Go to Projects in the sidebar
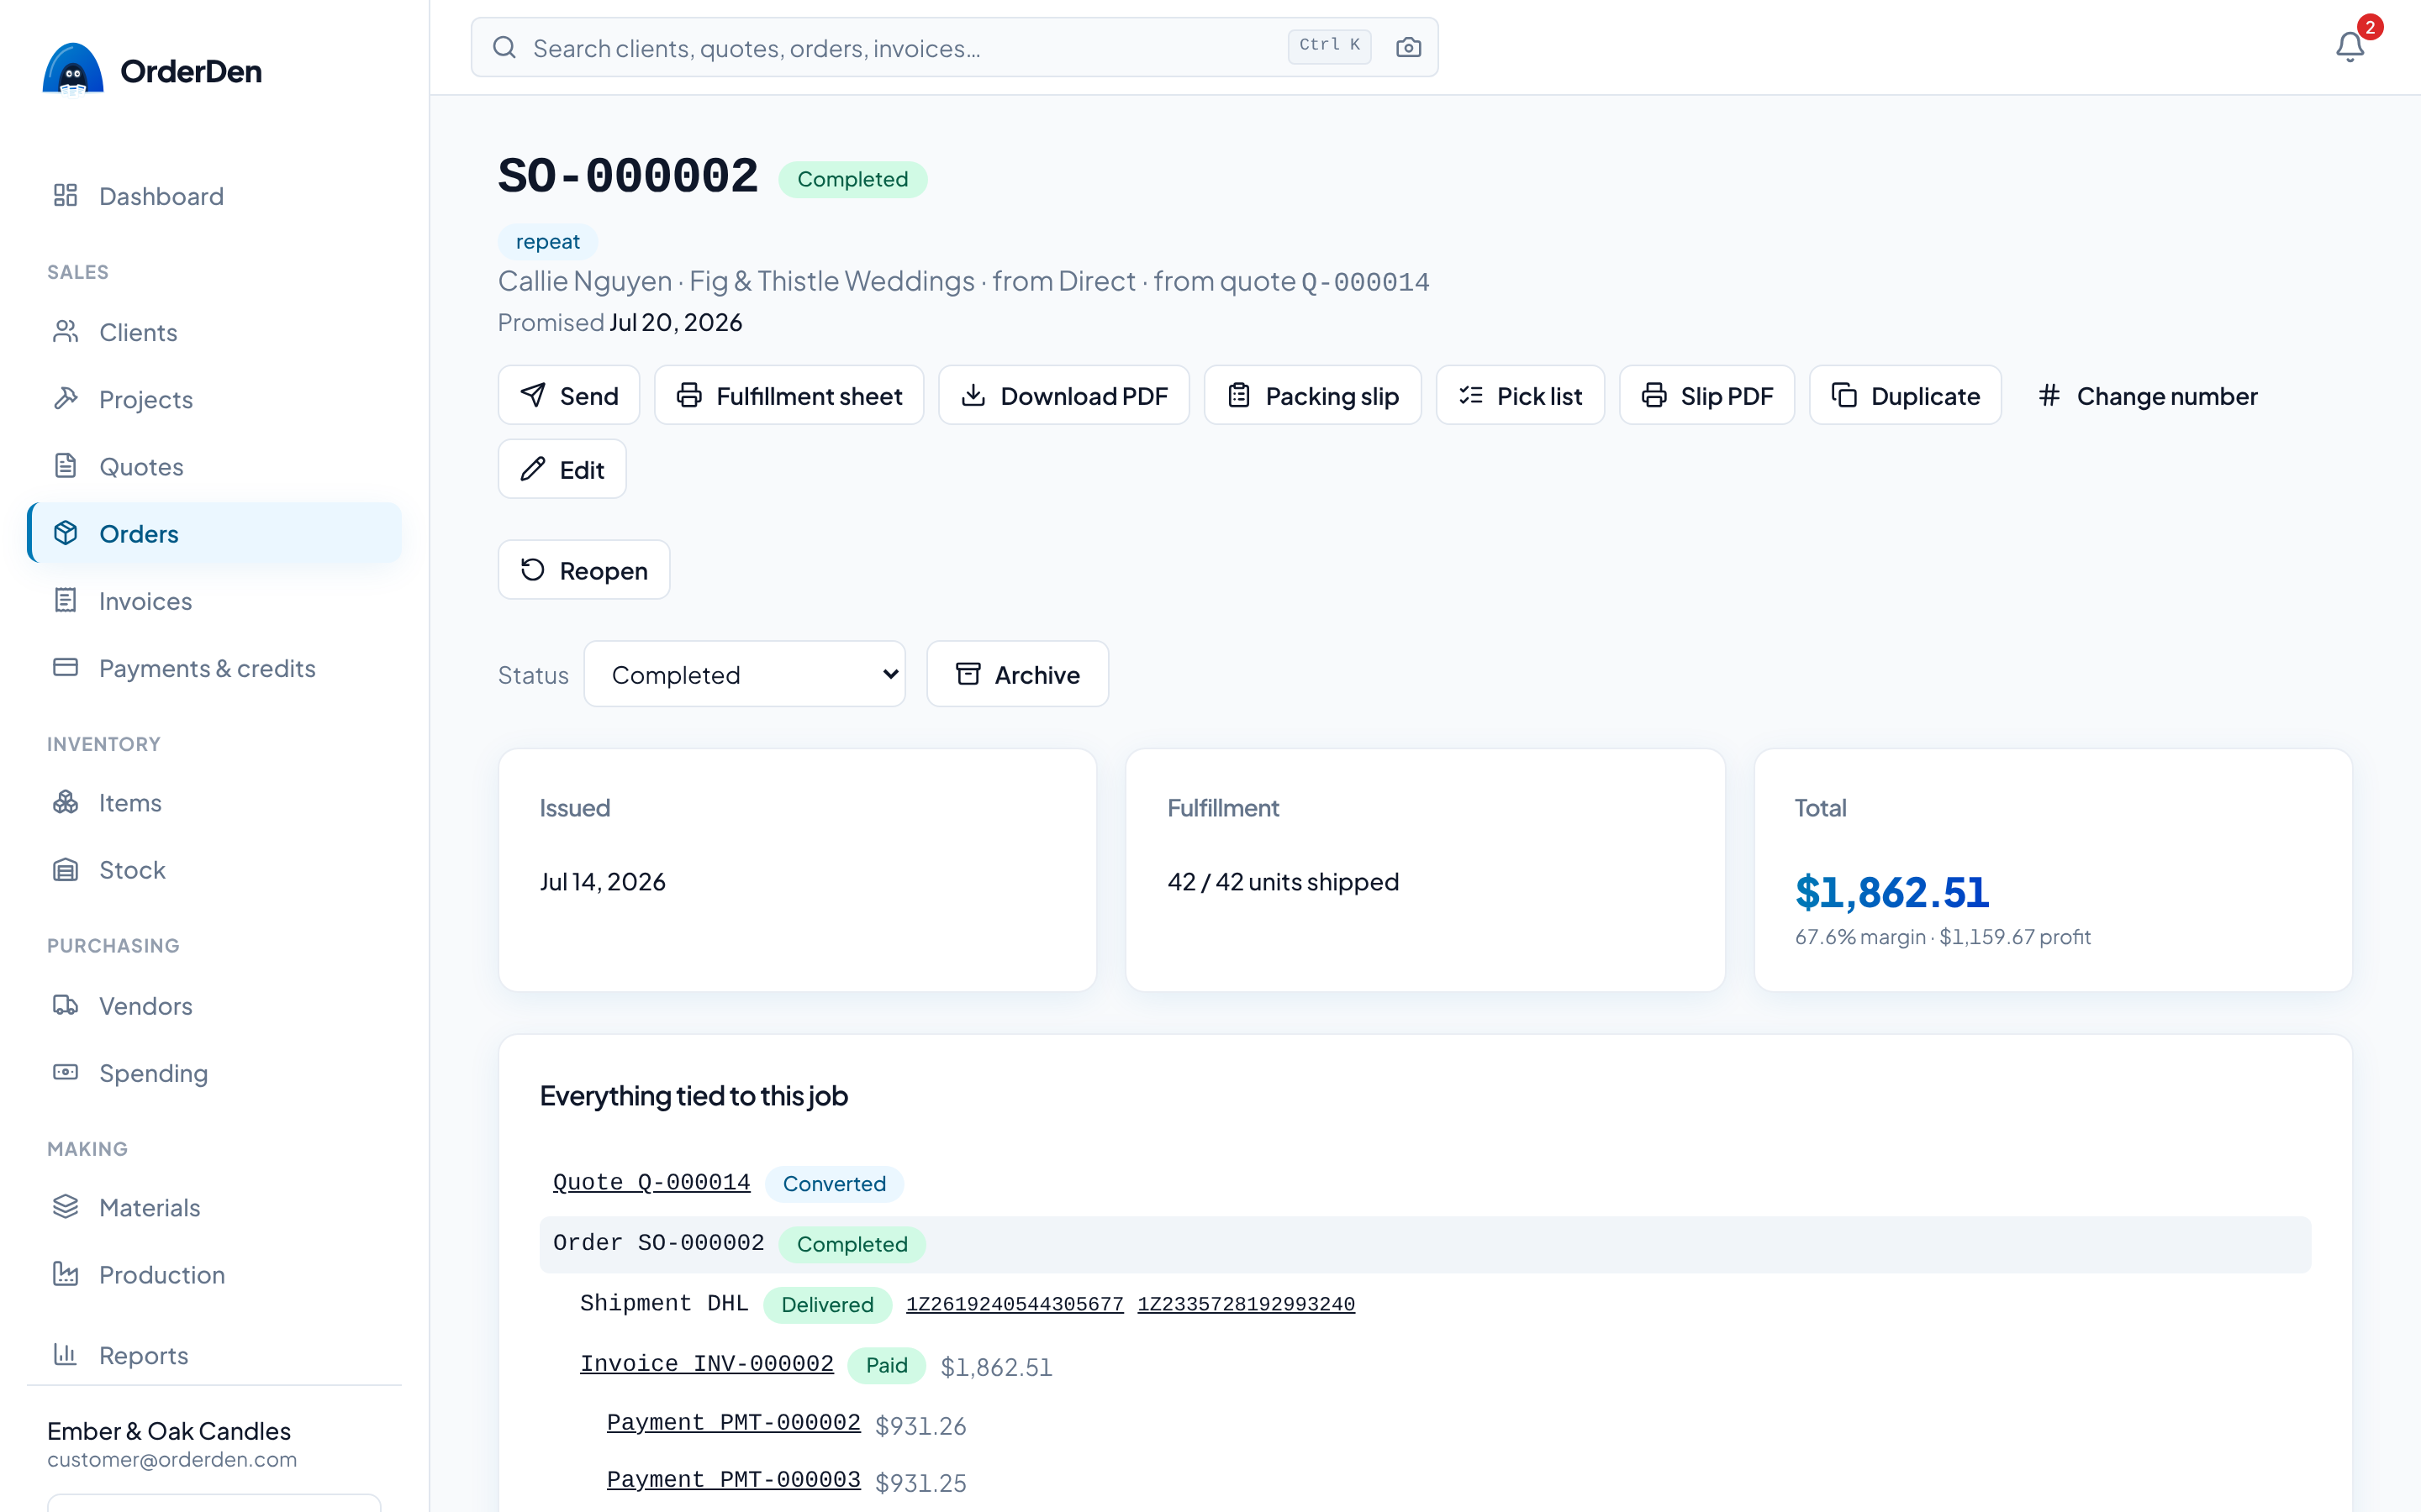The image size is (2421, 1512). pos(214,399)
